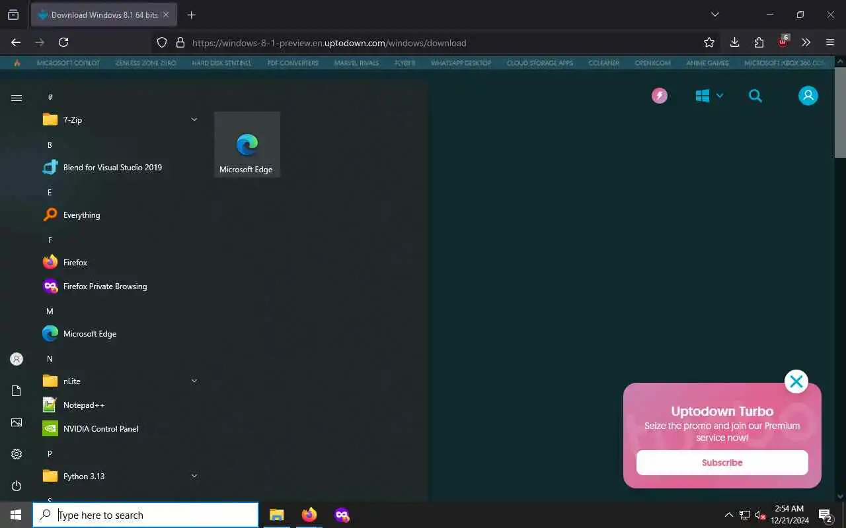Viewport: 846px width, 528px height.
Task: Open the Power options in Start sidebar
Action: click(x=17, y=486)
